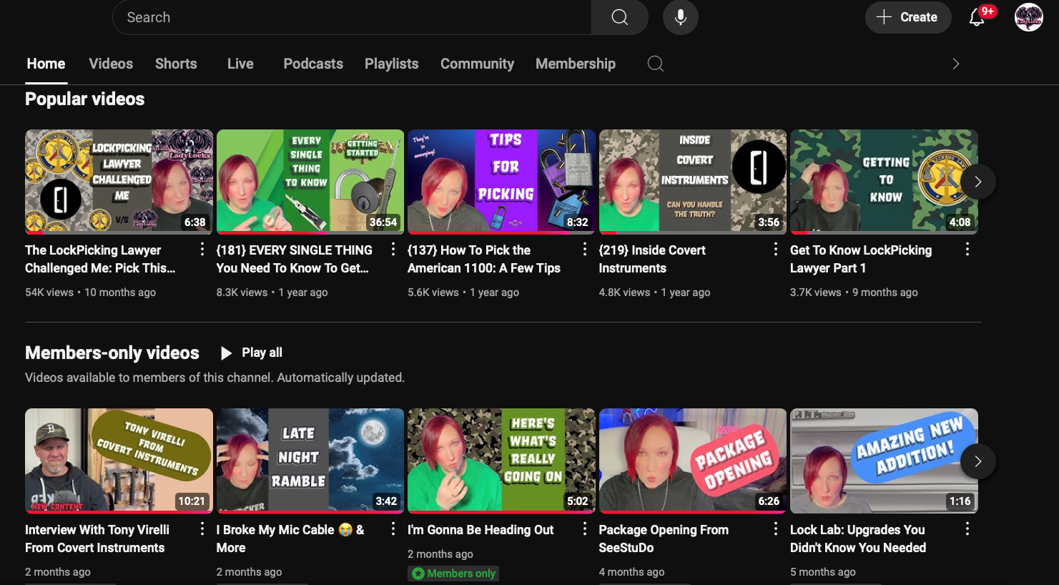The width and height of the screenshot is (1059, 585).
Task: Open Get To Know LockPicking Lawyer Part 1 title
Action: click(x=861, y=259)
